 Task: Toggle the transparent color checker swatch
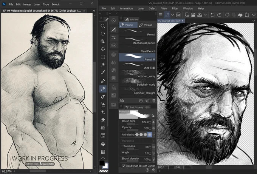(x=104, y=171)
